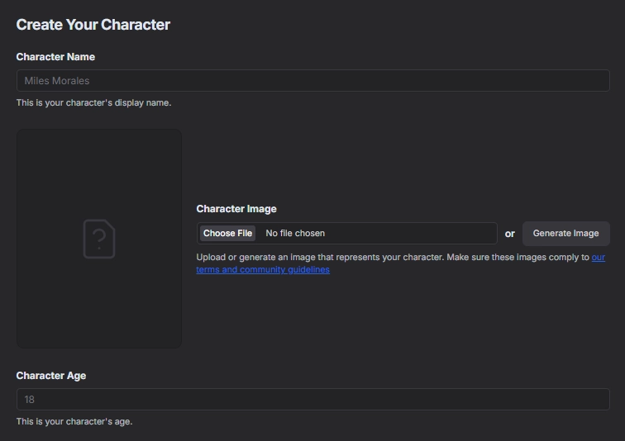Image resolution: width=625 pixels, height=441 pixels.
Task: Click 'This is your character's age.' helper text
Action: (74, 421)
